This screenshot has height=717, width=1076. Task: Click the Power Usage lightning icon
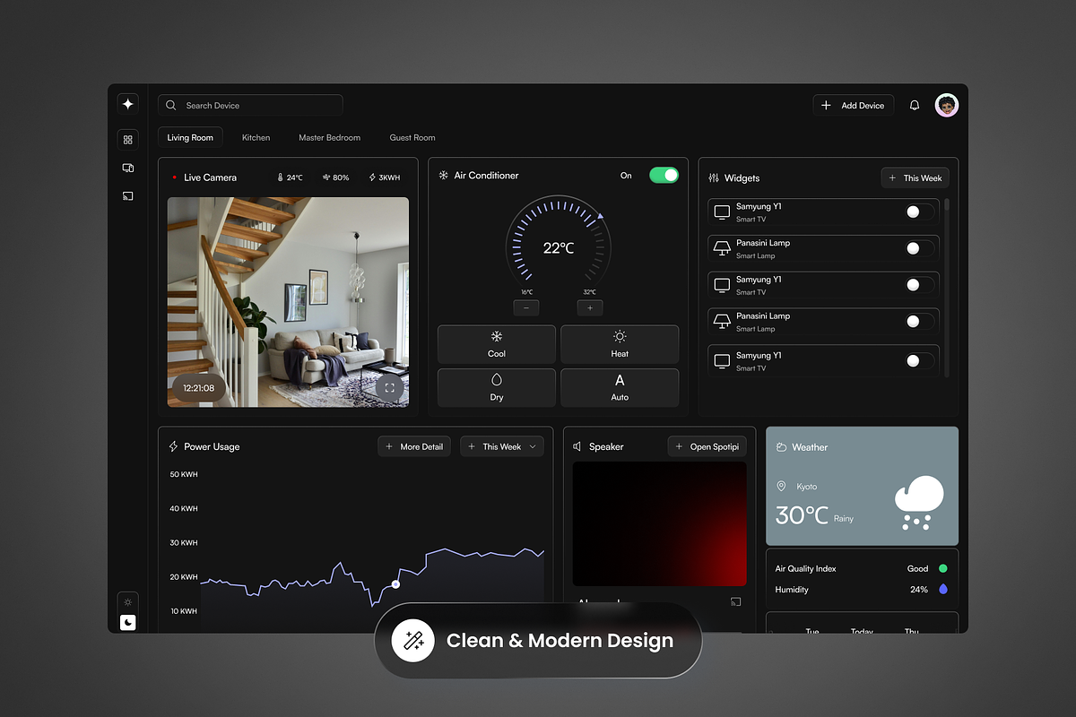173,446
